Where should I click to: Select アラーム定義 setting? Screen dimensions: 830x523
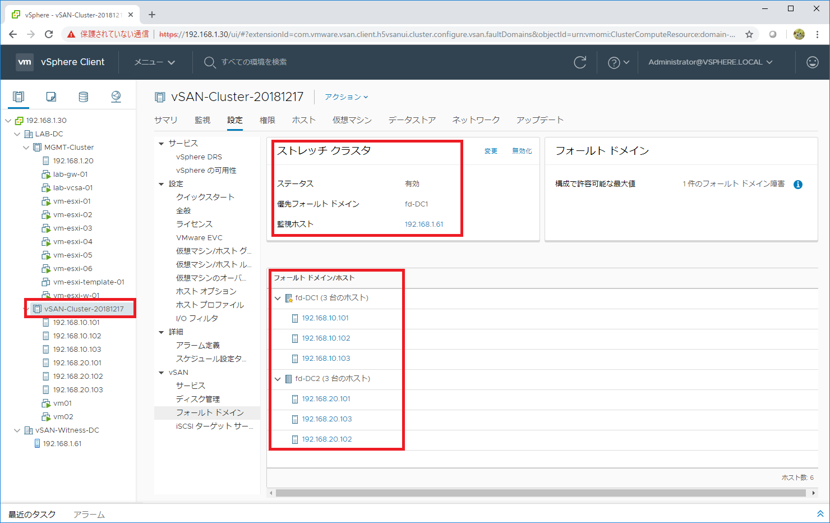pyautogui.click(x=198, y=345)
